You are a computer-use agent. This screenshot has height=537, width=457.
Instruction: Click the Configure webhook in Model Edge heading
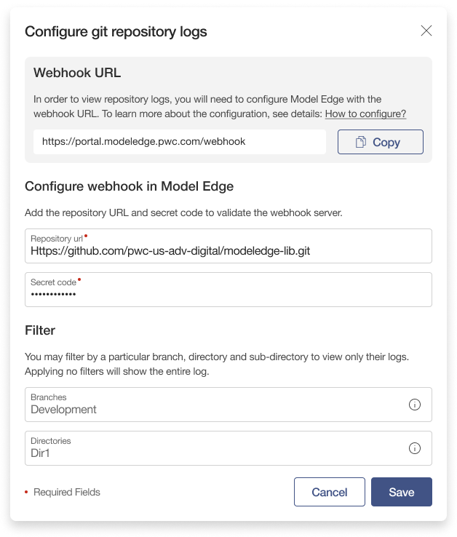tap(129, 186)
